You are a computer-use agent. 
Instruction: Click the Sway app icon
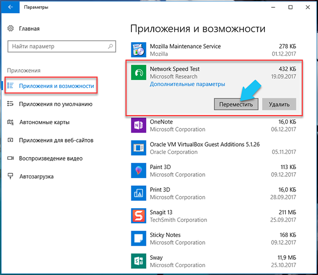(139, 261)
